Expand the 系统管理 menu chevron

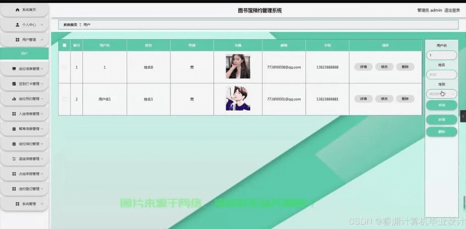point(42,204)
